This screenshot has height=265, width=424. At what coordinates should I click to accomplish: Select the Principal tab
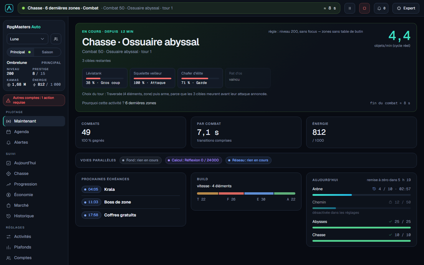pos(20,52)
